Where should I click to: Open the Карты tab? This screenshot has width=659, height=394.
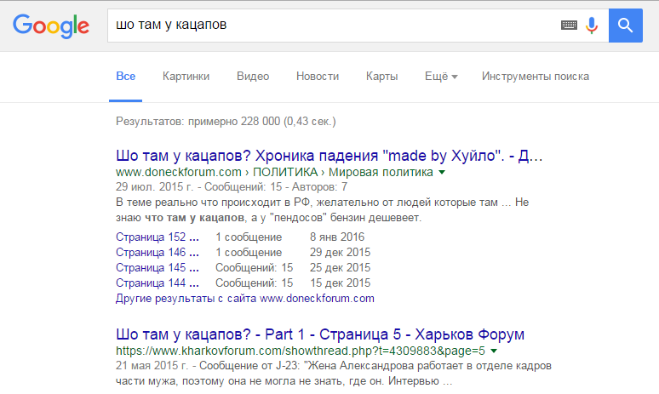[x=381, y=77]
